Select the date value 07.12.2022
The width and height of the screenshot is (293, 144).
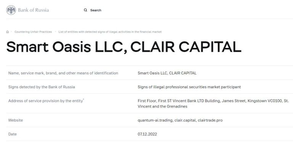point(147,134)
